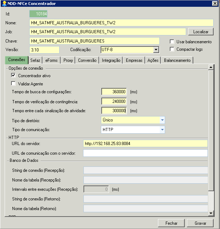Screen dimensions: 220x229
Task: Open the Proxy tab
Action: [x=68, y=60]
